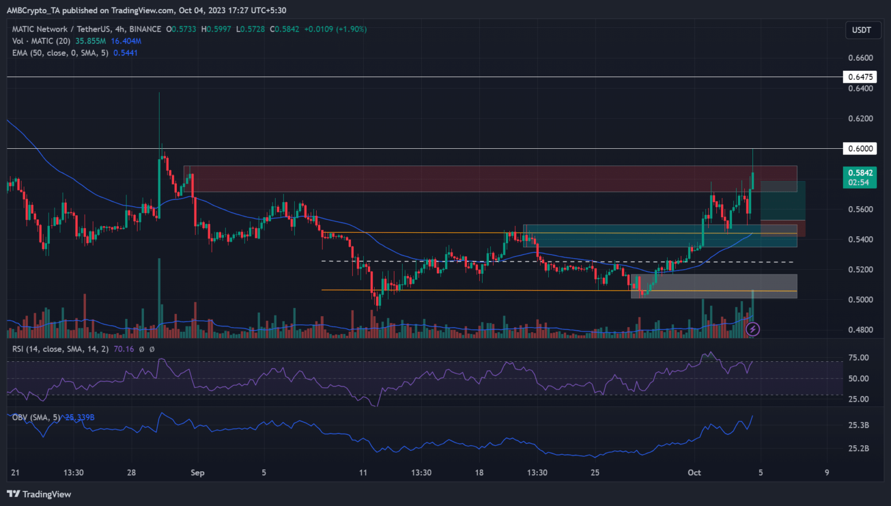
Task: Click the Vol · MATIC (20) indicator legend
Action: [x=41, y=41]
